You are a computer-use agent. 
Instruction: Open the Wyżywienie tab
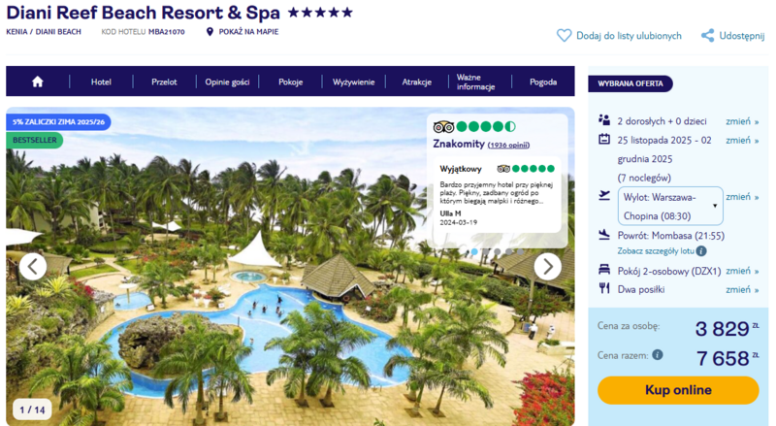point(353,82)
